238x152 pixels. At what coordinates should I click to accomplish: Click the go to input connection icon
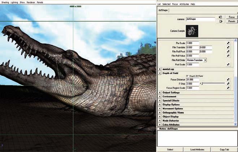[x=220, y=17]
